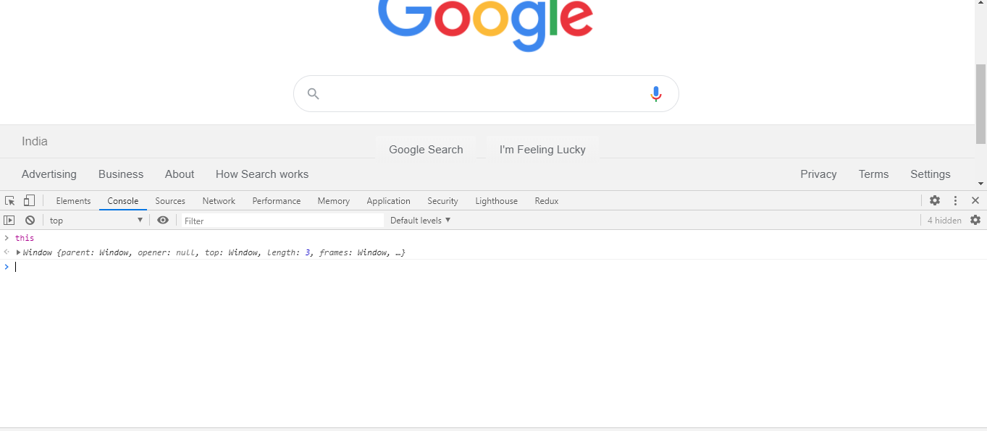Open the top context dropdown

(x=96, y=221)
